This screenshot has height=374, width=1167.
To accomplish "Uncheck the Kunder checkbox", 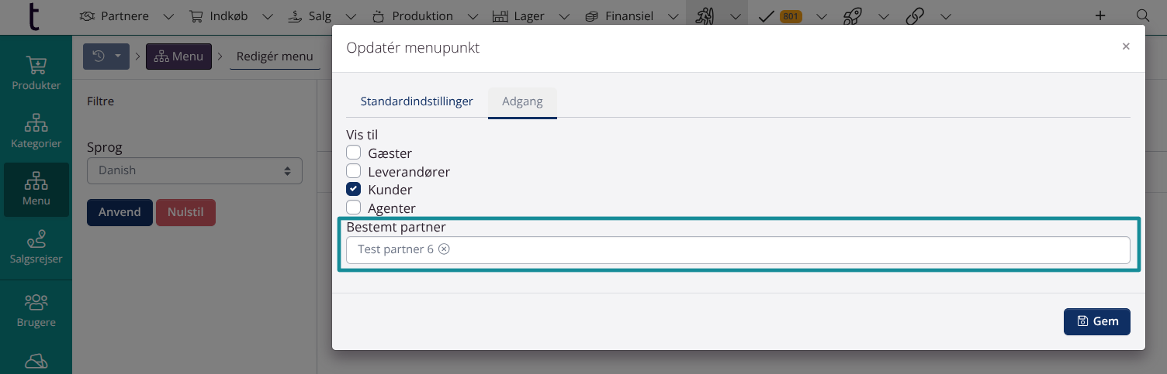I will (x=354, y=189).
